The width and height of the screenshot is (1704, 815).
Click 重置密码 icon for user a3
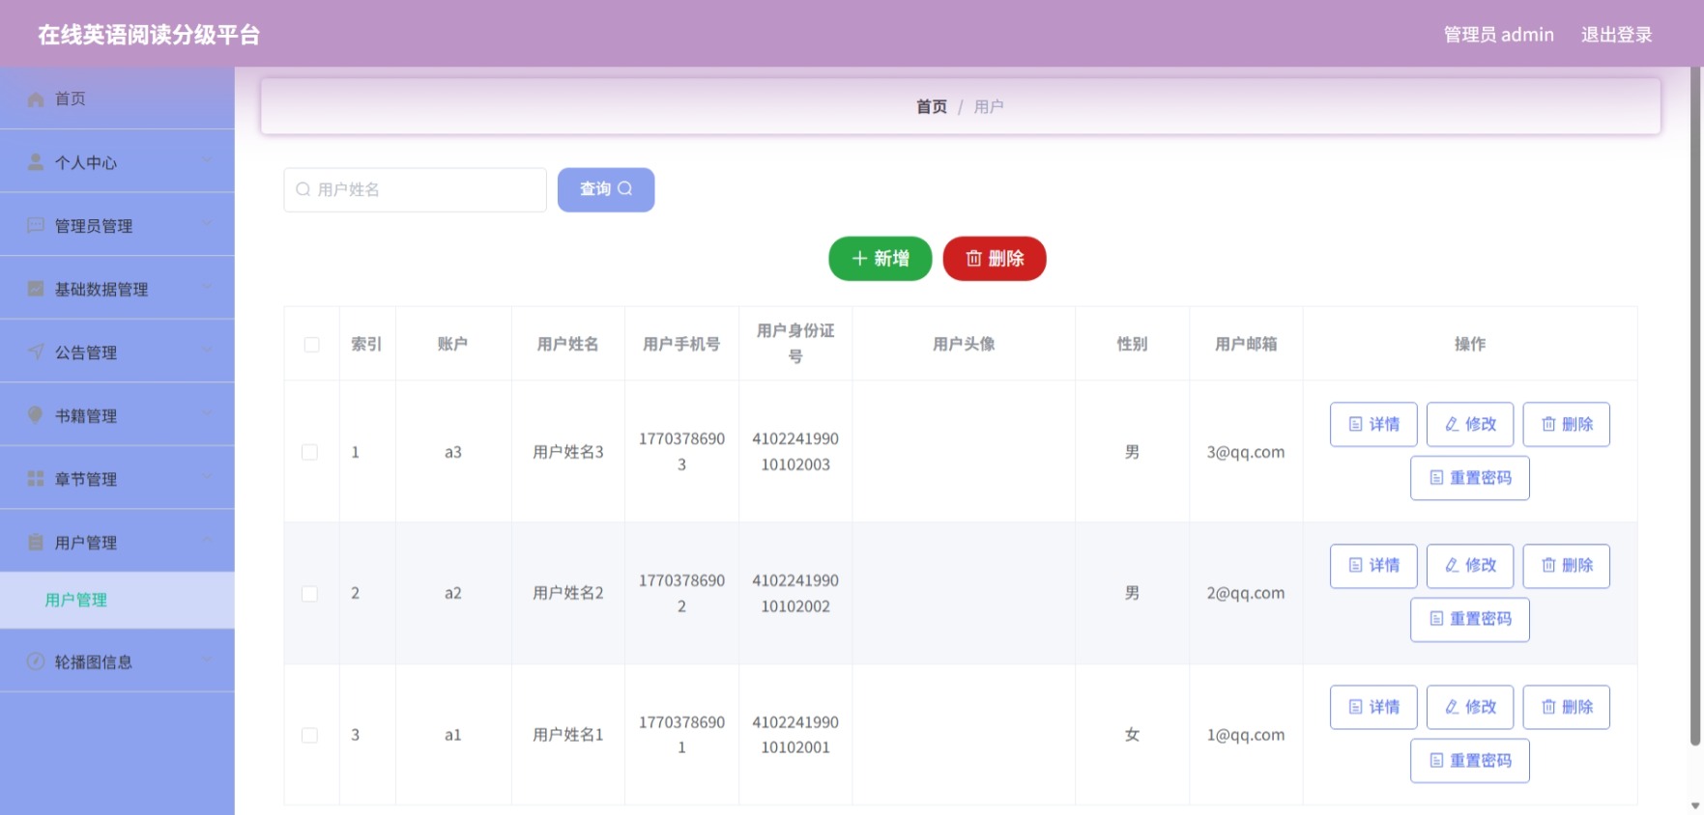pyautogui.click(x=1436, y=478)
